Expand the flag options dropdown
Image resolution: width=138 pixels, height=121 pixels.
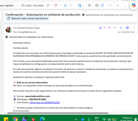60,6
